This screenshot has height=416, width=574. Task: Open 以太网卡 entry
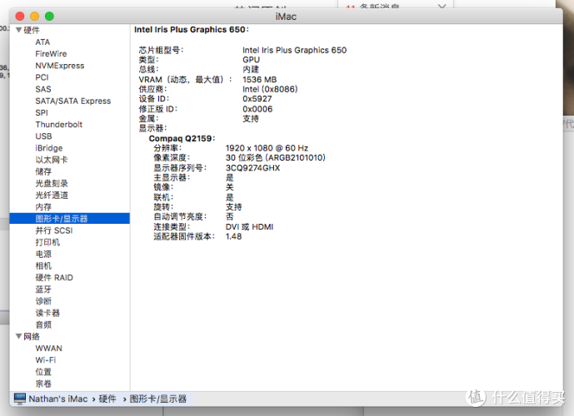pos(52,160)
